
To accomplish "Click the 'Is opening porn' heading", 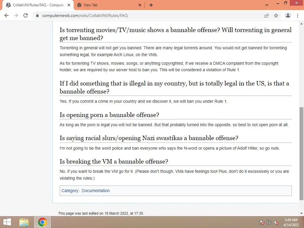I will tap(109, 115).
